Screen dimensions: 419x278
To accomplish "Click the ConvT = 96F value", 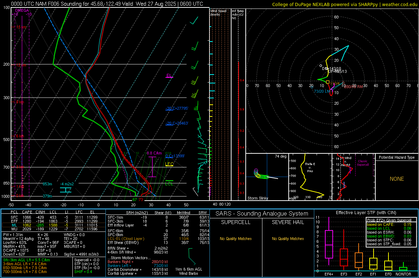I will point(48,242).
